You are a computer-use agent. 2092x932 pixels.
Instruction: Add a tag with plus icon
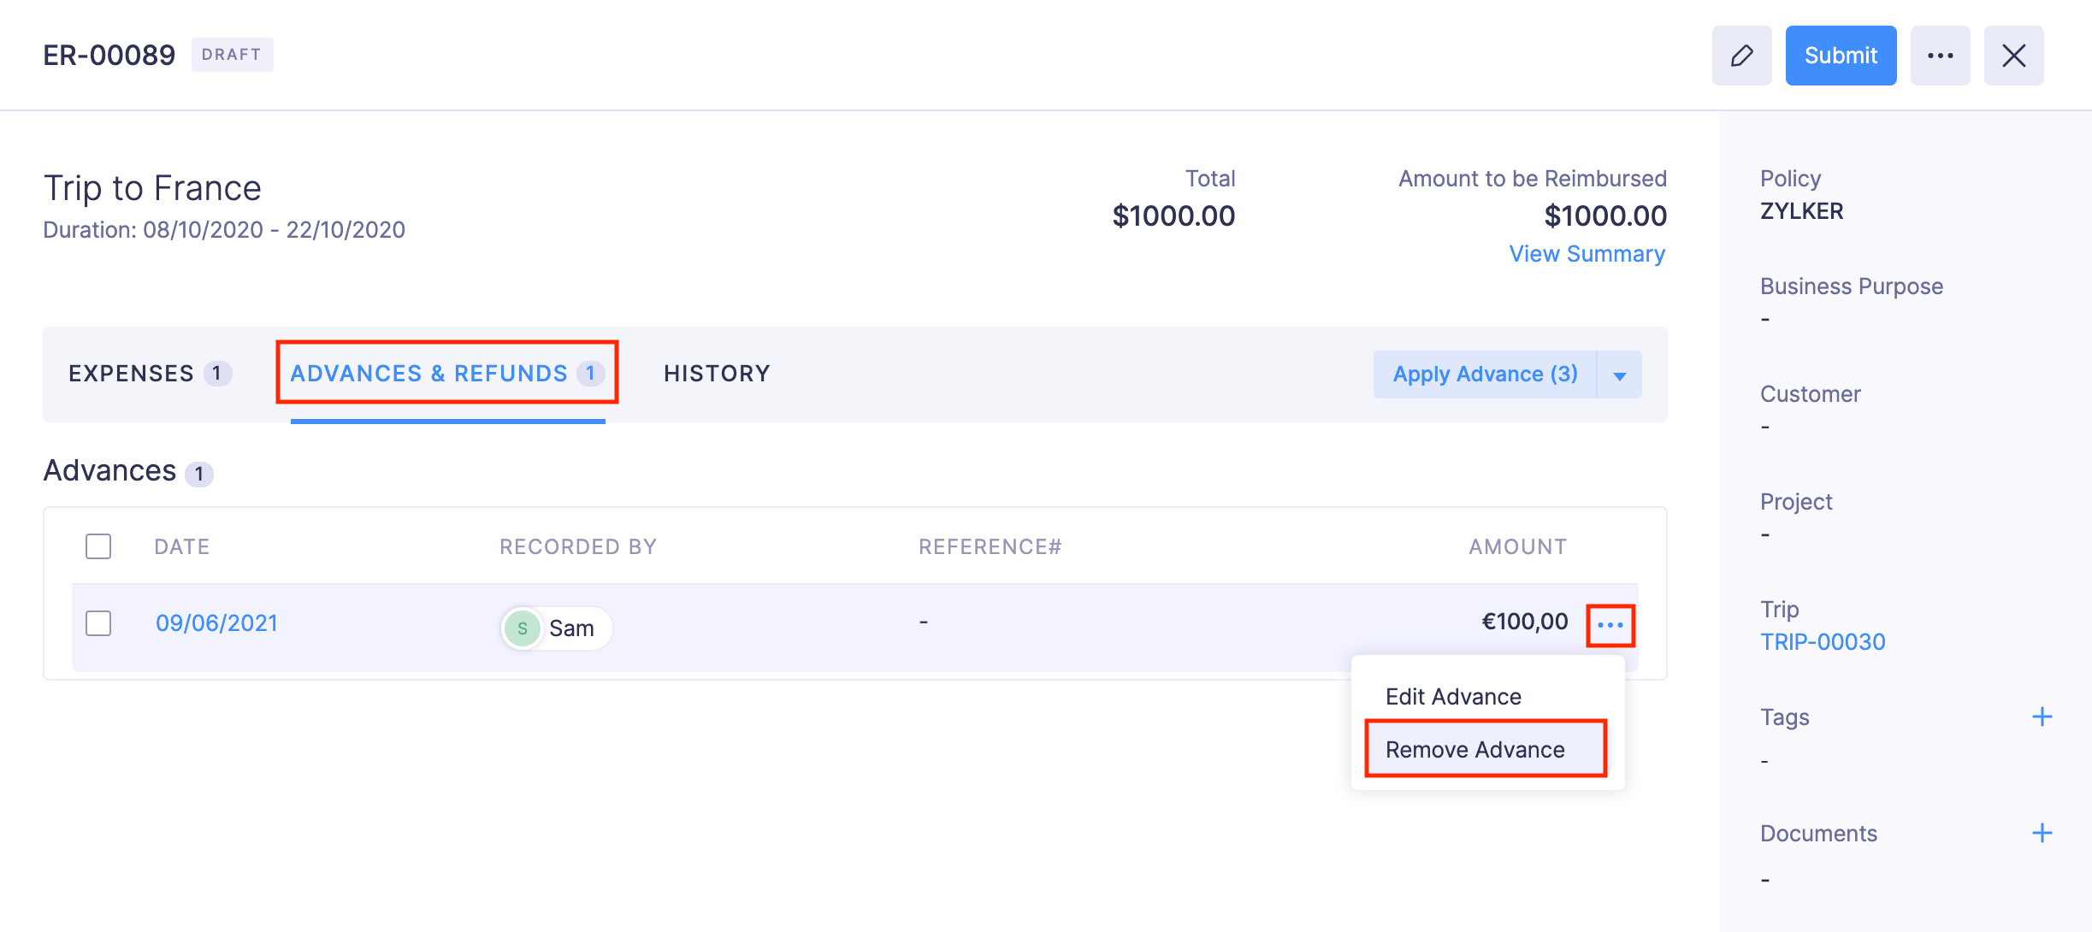2042,717
